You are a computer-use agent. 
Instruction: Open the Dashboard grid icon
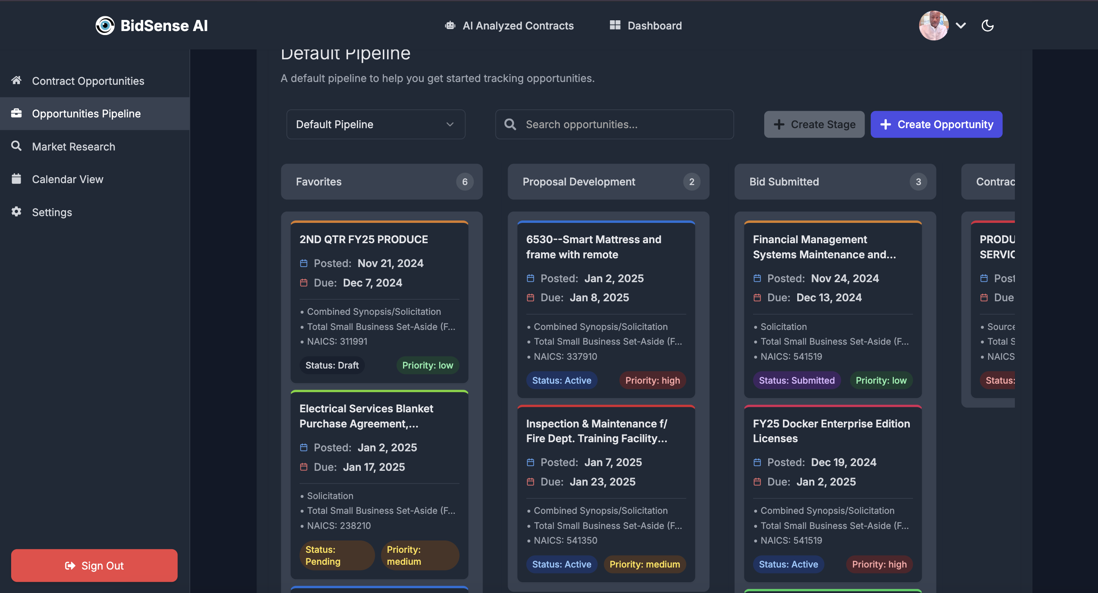[x=615, y=25]
